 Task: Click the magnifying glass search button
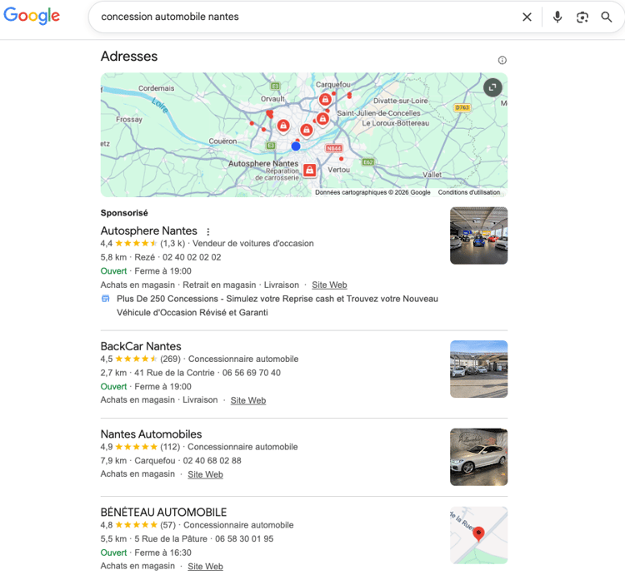pos(607,17)
